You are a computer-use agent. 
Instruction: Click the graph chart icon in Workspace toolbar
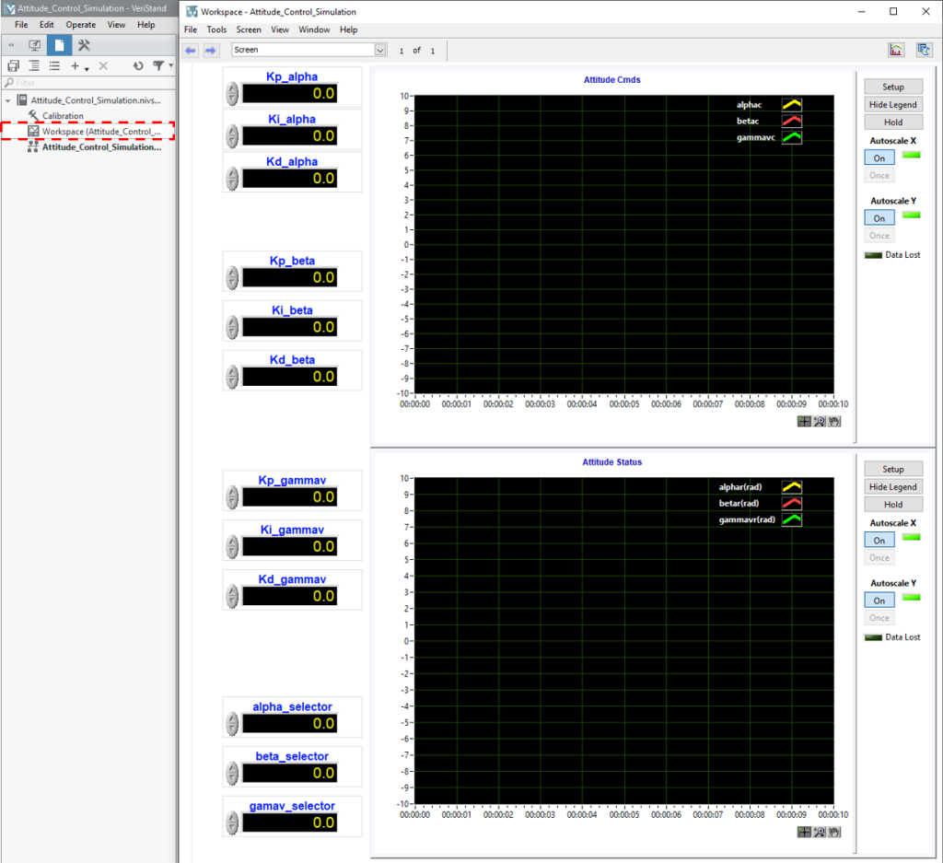[x=895, y=50]
